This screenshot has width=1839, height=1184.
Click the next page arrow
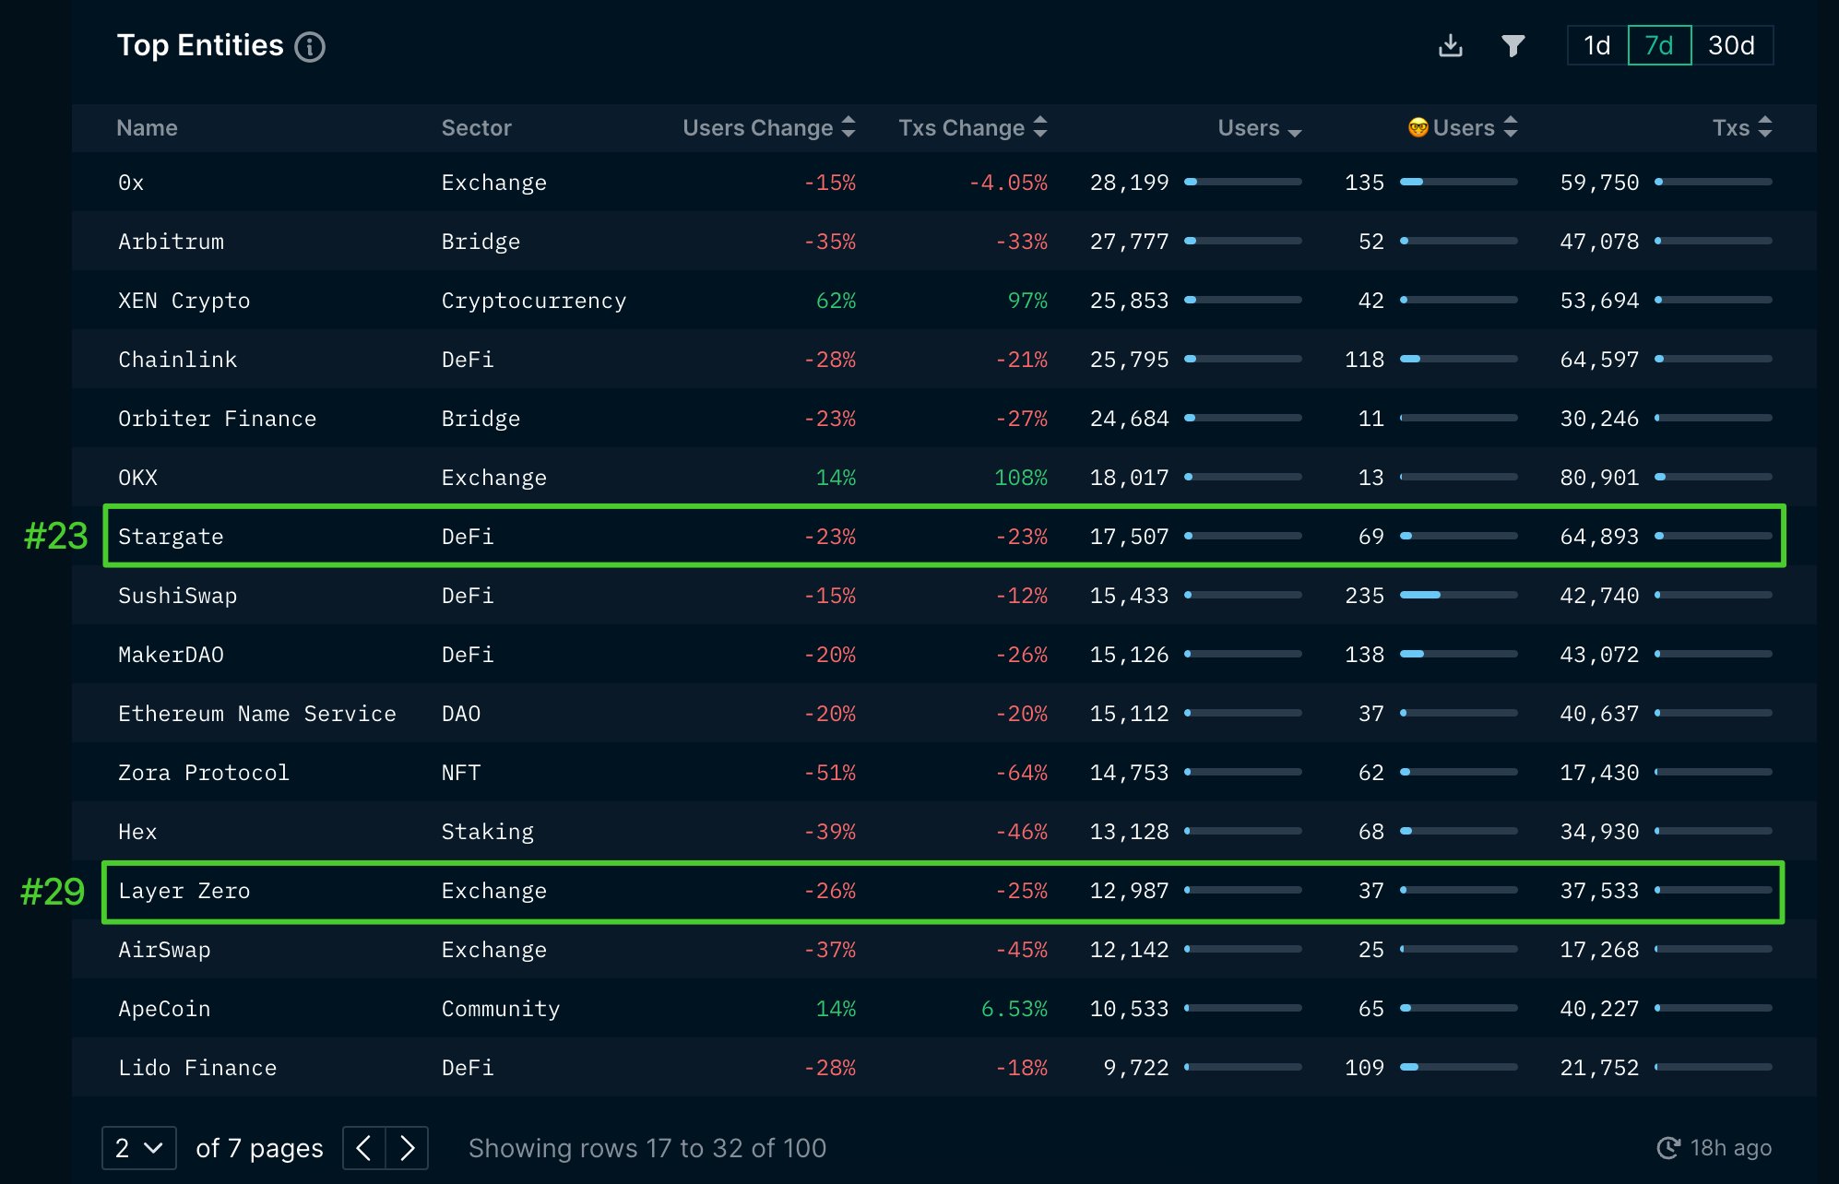click(407, 1148)
